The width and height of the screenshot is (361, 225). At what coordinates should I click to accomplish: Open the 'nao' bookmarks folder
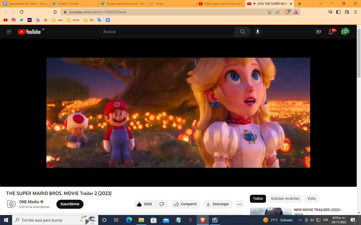[x=57, y=20]
